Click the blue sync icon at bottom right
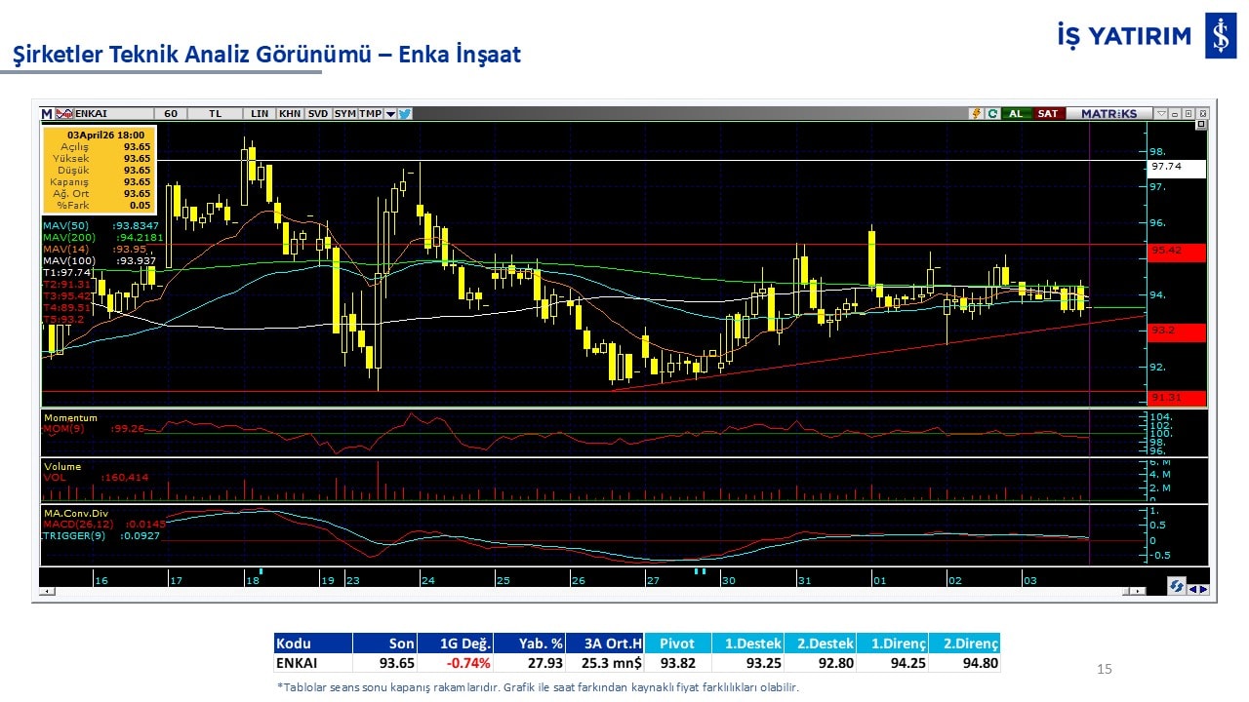1249x702 pixels. click(x=1177, y=587)
